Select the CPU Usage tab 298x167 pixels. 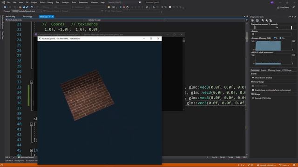(x=287, y=70)
